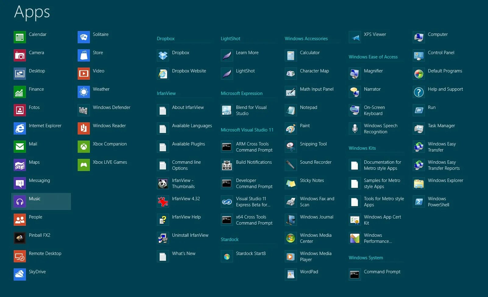Click "x64 Cross Tools Command Prompt"
Image resolution: width=488 pixels, height=297 pixels.
[x=254, y=220]
